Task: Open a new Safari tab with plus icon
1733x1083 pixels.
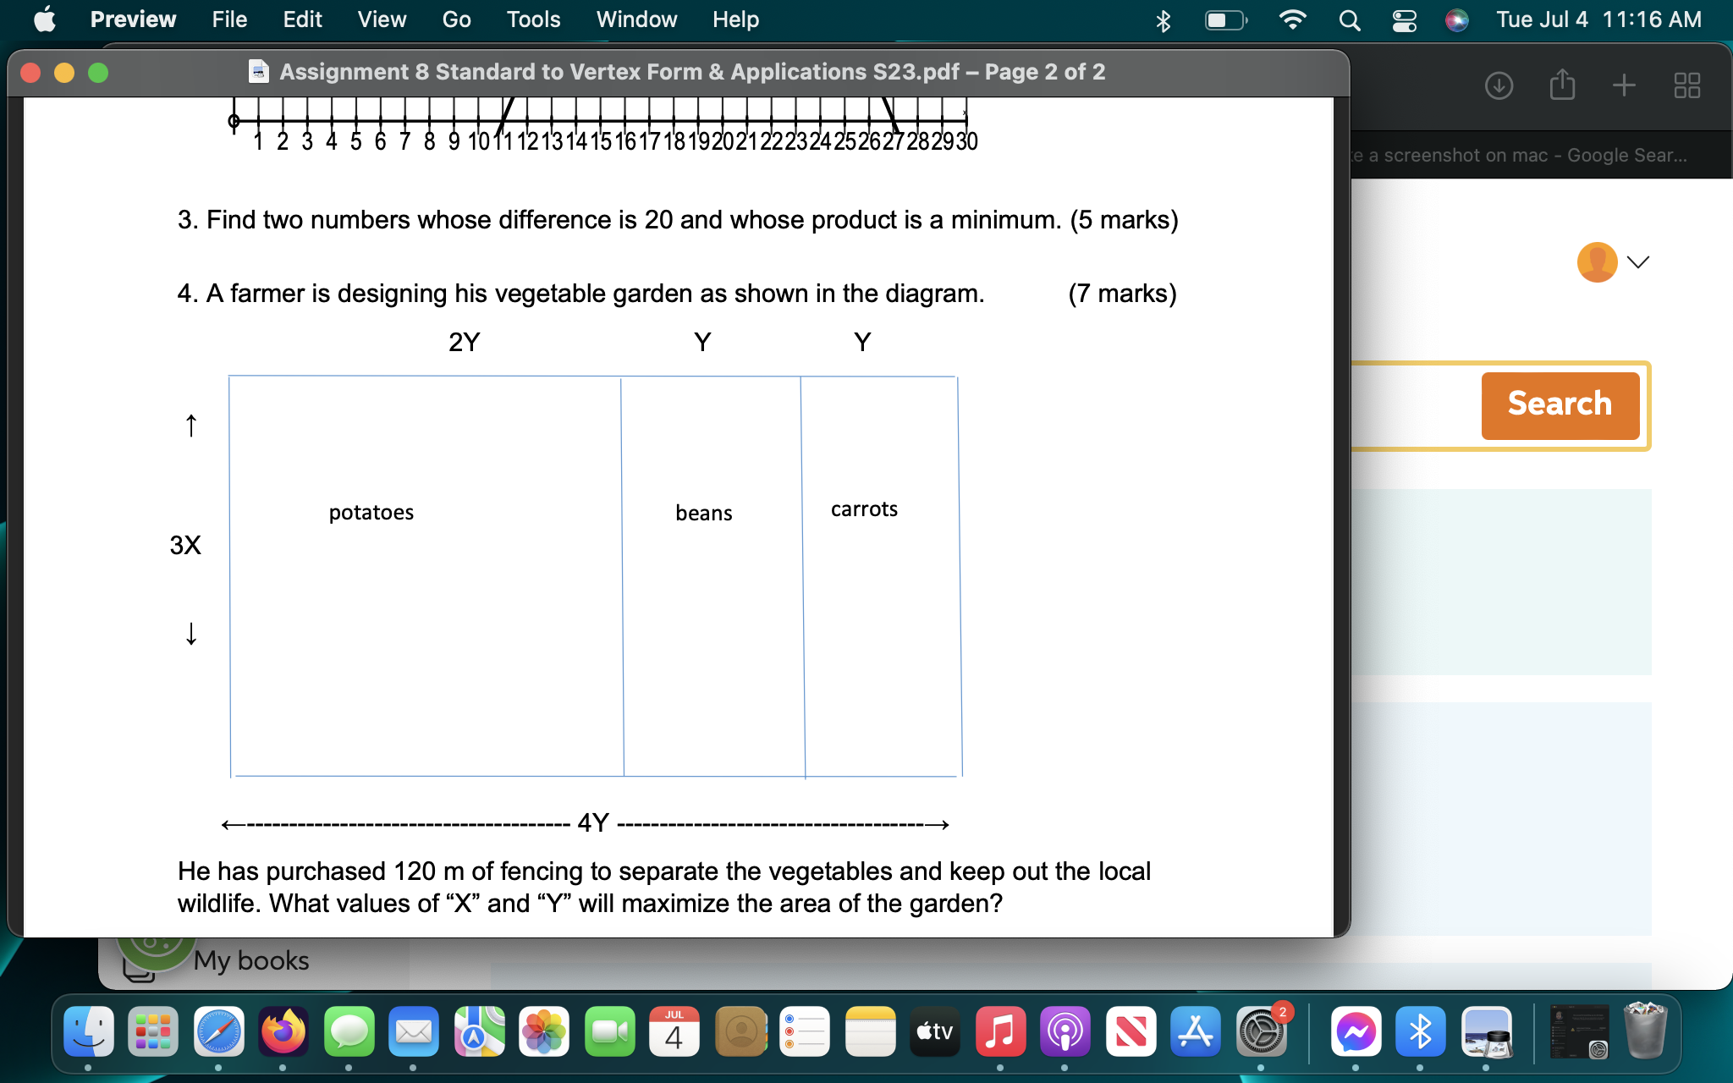Action: [1623, 85]
